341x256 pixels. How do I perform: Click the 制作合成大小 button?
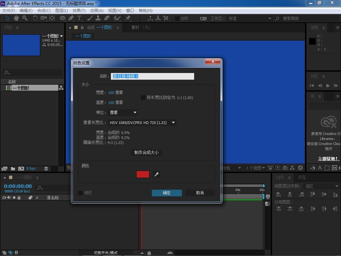pyautogui.click(x=147, y=152)
